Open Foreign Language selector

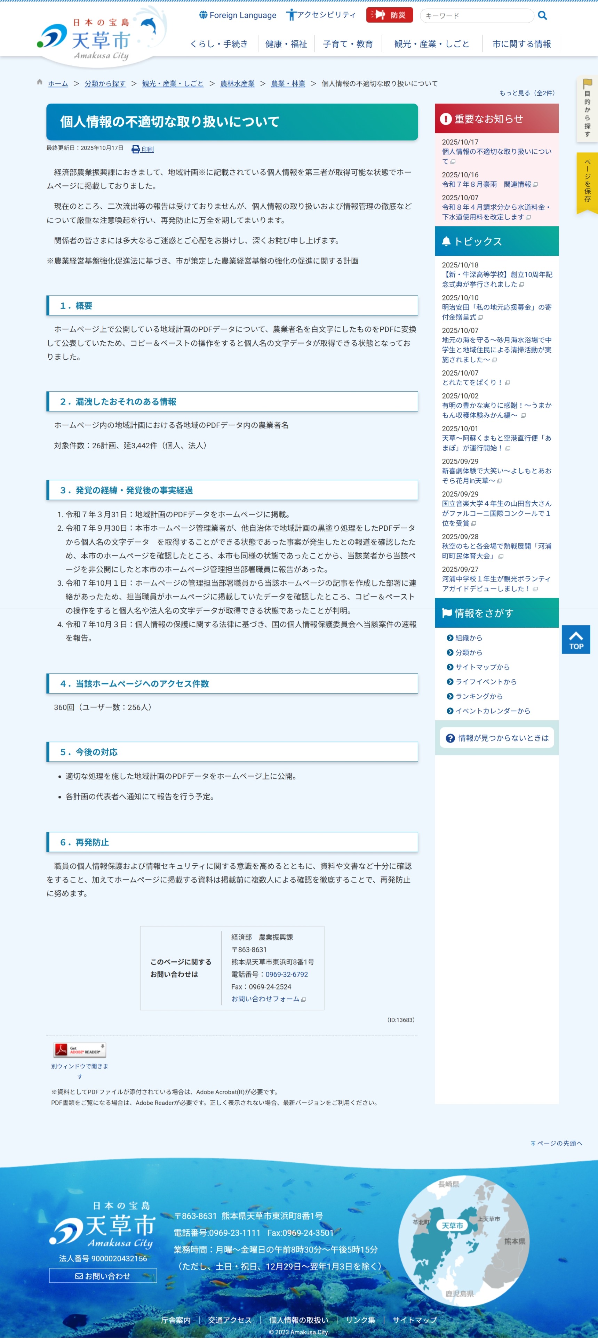coord(238,15)
